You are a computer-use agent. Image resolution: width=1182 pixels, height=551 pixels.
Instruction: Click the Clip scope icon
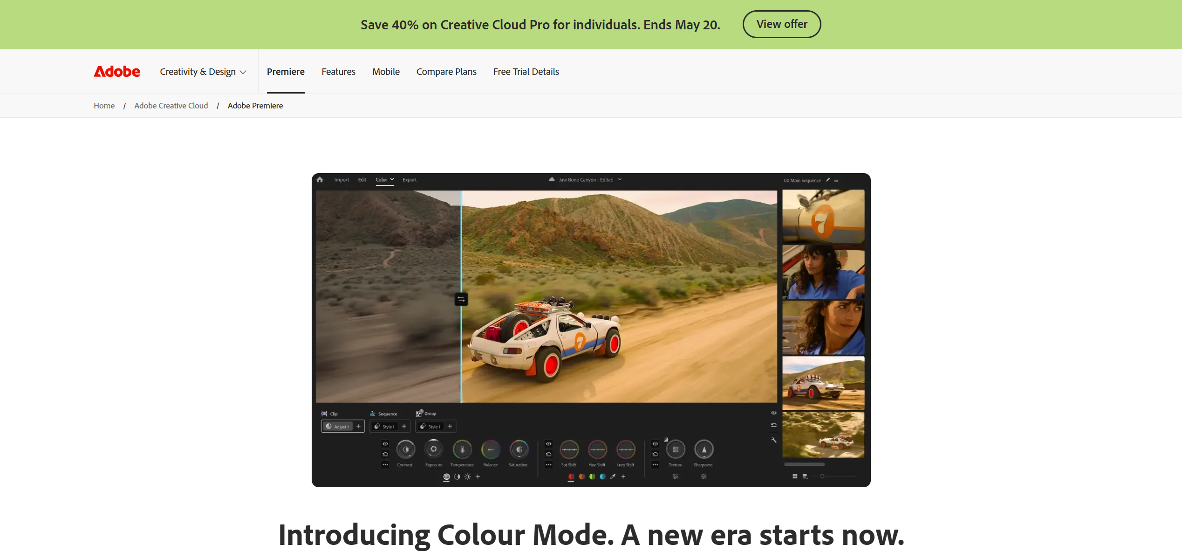[x=324, y=413]
